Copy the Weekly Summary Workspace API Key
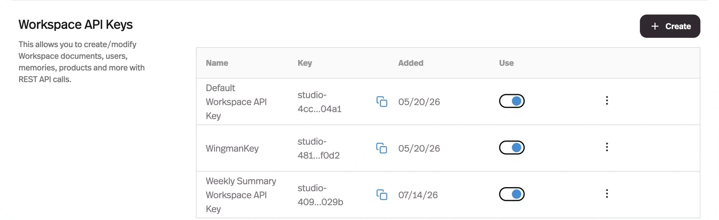This screenshot has height=220, width=719. [382, 195]
